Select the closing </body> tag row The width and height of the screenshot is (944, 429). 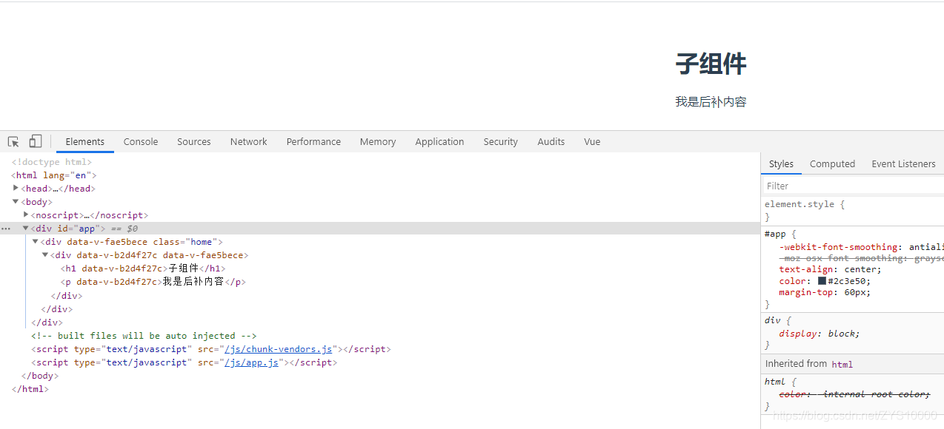(x=40, y=376)
